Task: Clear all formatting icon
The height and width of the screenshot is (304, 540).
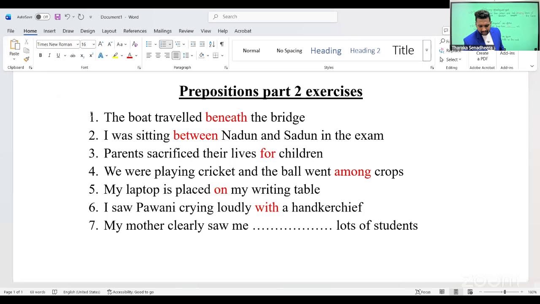Action: (x=135, y=44)
